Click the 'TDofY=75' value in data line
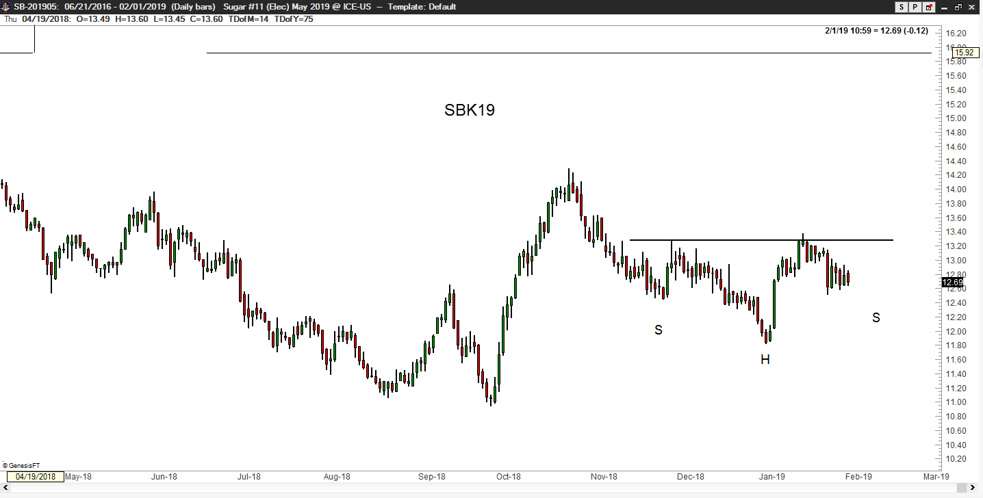 click(294, 19)
